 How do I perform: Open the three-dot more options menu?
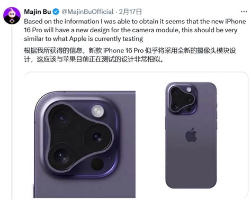pyautogui.click(x=244, y=12)
